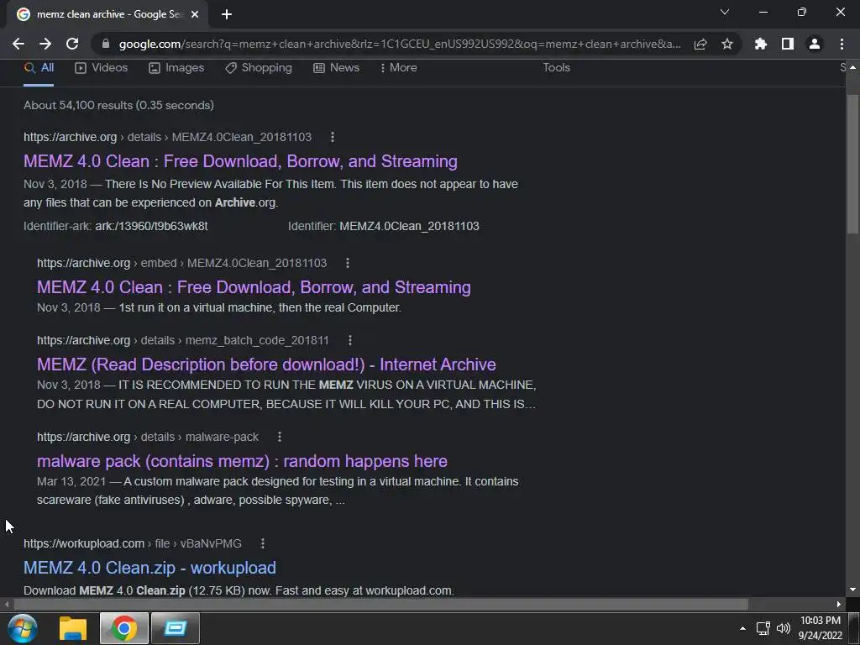Reload the current Google search page
The height and width of the screenshot is (645, 860).
72,44
